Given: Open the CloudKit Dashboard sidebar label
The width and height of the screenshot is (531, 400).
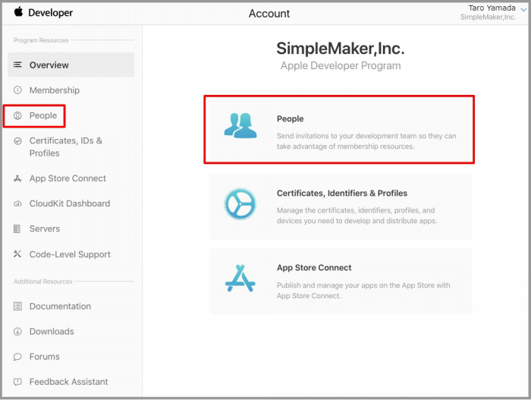Looking at the screenshot, I should coord(70,203).
